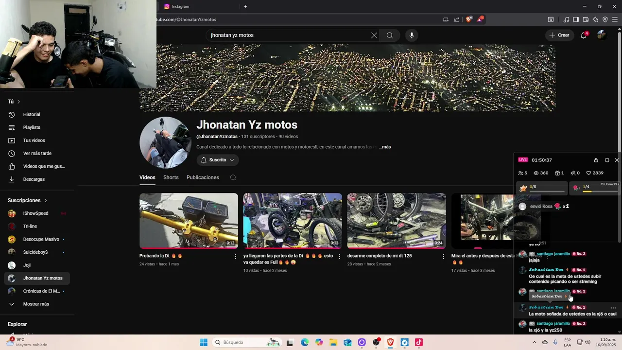Open the Joji subscription

37,265
